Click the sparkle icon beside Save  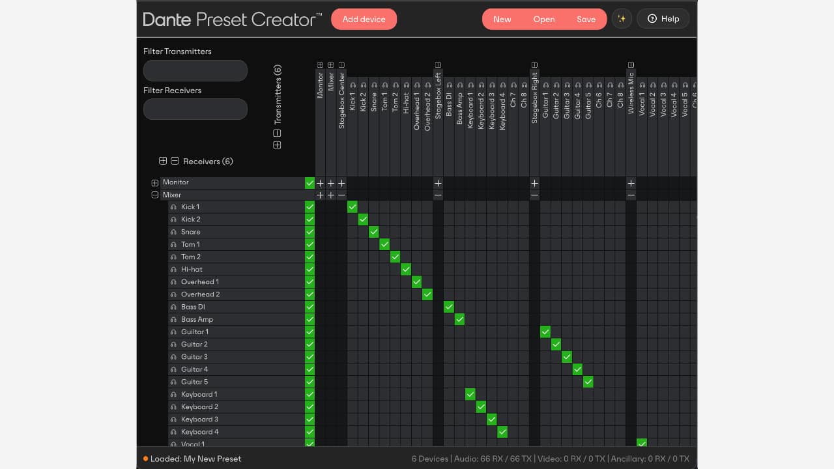622,19
